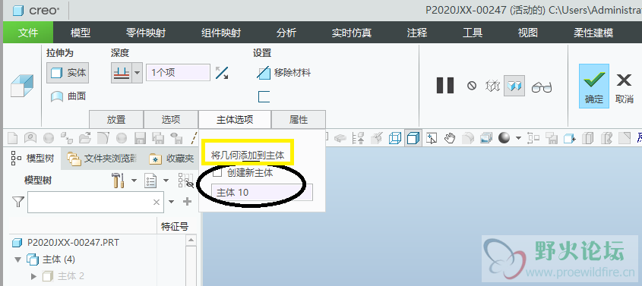The height and width of the screenshot is (286, 642).
Task: Open the 选项 options panel
Action: tap(171, 119)
